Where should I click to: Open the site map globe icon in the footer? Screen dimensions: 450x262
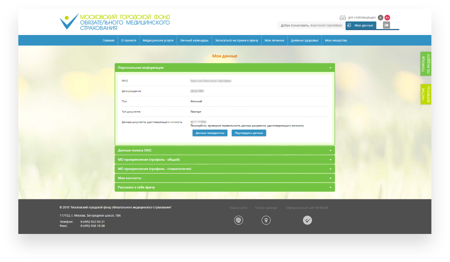pyautogui.click(x=239, y=220)
